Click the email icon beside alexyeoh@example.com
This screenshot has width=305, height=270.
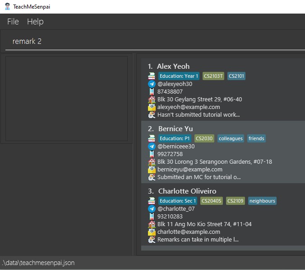152,107
